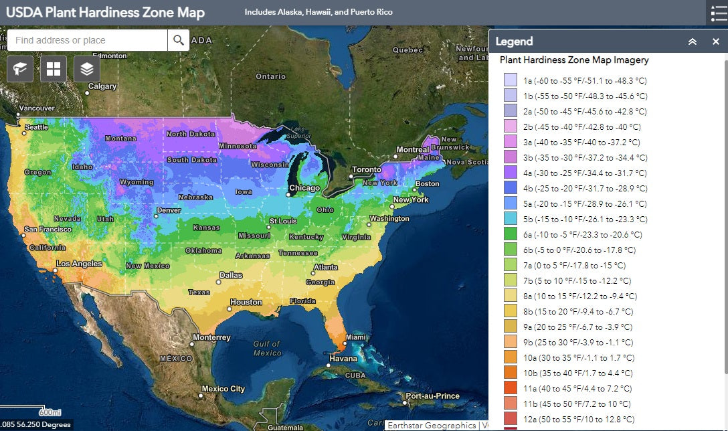The height and width of the screenshot is (431, 728).
Task: Toggle the Legend widget icon in header
Action: 715,13
